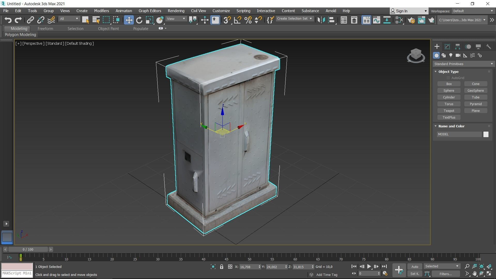The image size is (496, 279).
Task: Switch to the Object Paint ribbon tab
Action: [x=108, y=29]
